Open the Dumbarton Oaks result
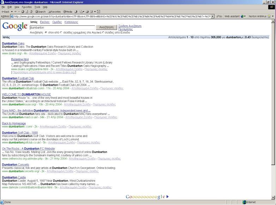This screenshot has width=276, height=205. [13, 43]
